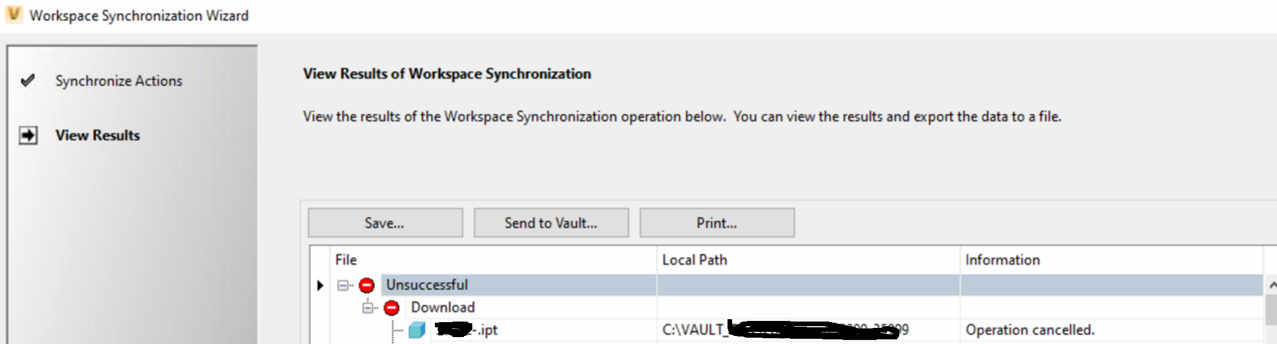The width and height of the screenshot is (1277, 344).
Task: Click the Operation cancelled information cell
Action: pos(1030,330)
